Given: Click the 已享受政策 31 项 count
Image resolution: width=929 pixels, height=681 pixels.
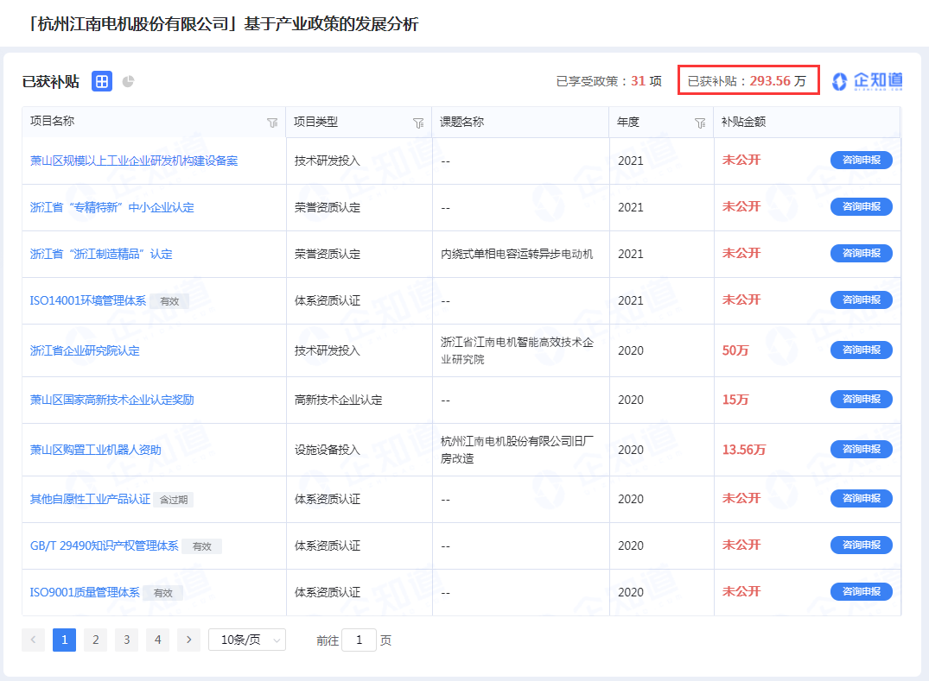Looking at the screenshot, I should (x=609, y=81).
